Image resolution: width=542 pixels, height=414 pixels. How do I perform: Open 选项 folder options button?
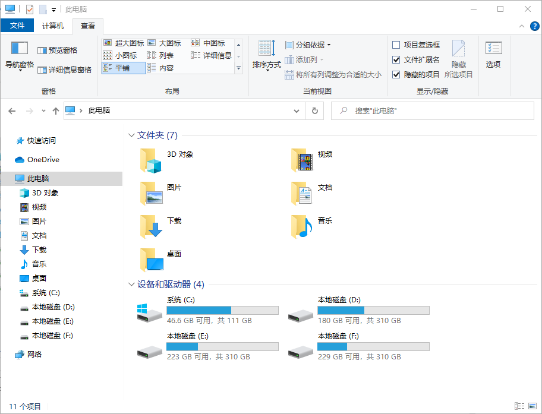coord(493,55)
